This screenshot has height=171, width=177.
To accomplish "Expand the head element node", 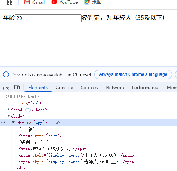I will (9, 110).
